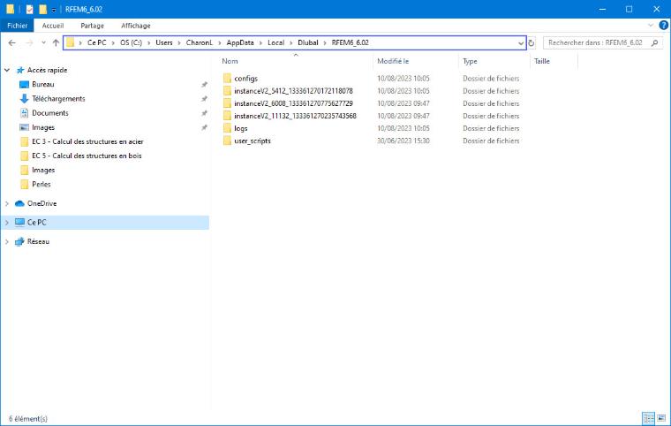
Task: Switch to details view in status bar
Action: tap(648, 418)
